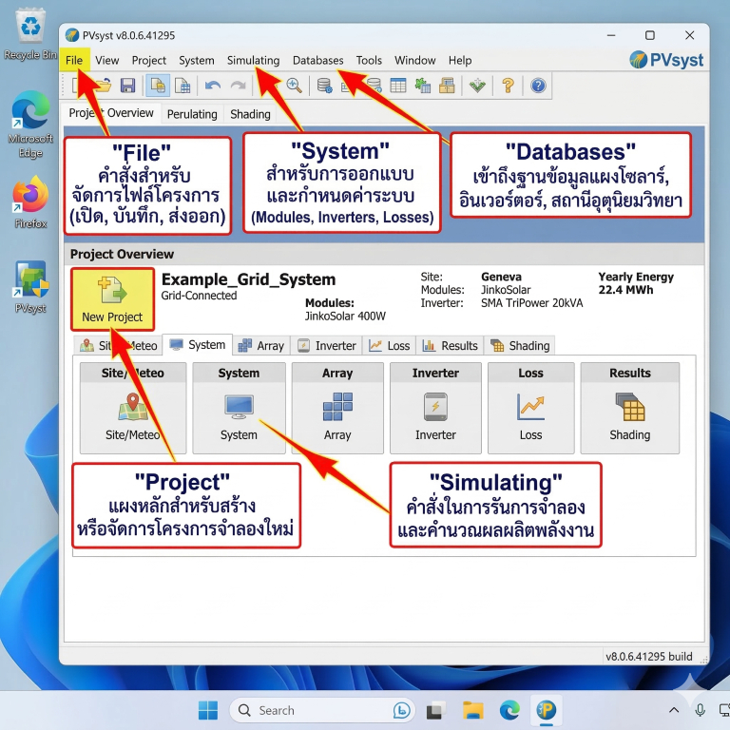Show hidden tray icons chevron

pos(674,710)
